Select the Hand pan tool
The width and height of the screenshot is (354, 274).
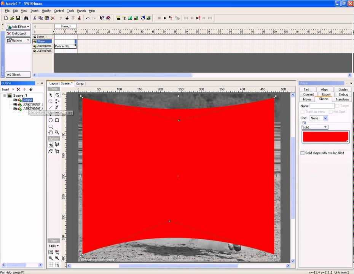51,132
